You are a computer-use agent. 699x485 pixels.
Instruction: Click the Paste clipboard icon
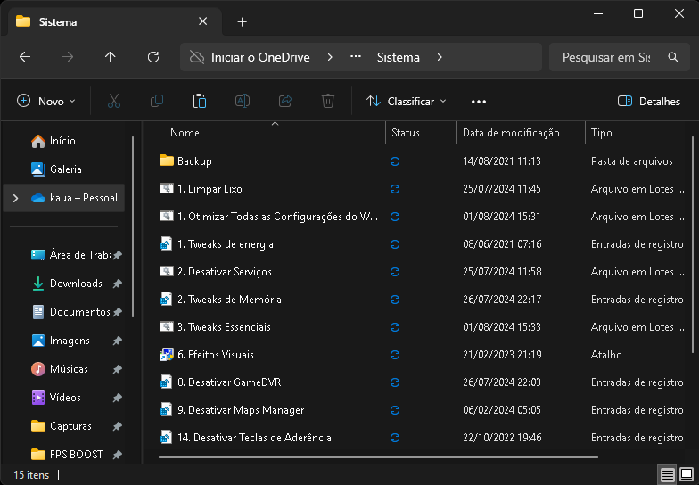click(x=200, y=102)
